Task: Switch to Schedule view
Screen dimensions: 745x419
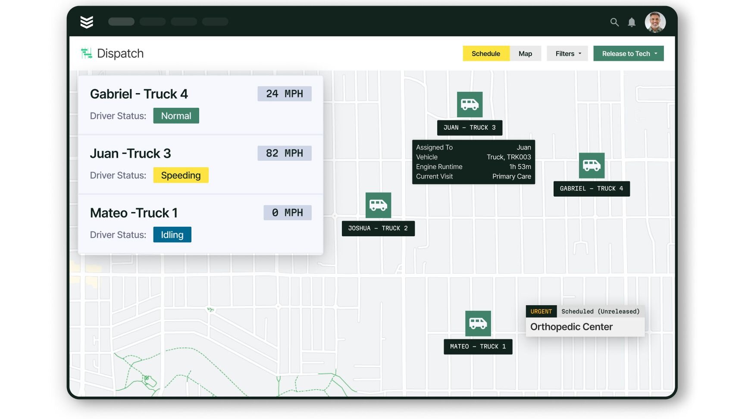Action: point(486,53)
